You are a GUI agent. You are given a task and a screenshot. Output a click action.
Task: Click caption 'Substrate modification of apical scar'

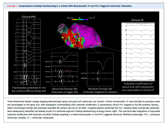click(138, 85)
